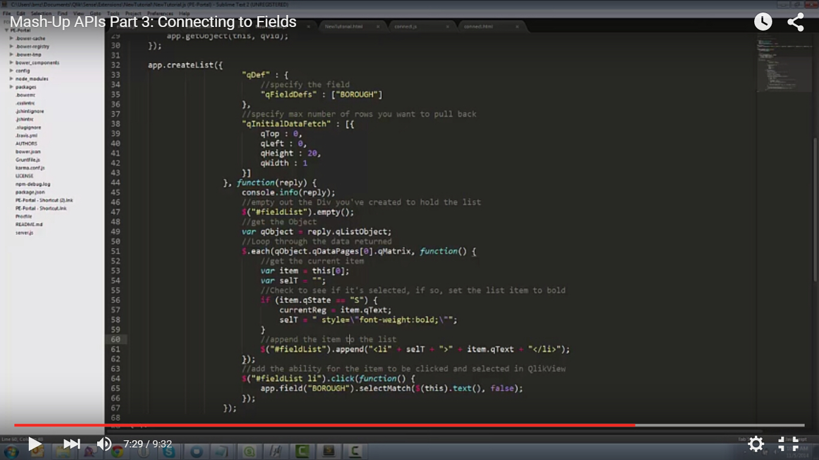Click app.createList({ code line
The height and width of the screenshot is (460, 819).
point(185,65)
